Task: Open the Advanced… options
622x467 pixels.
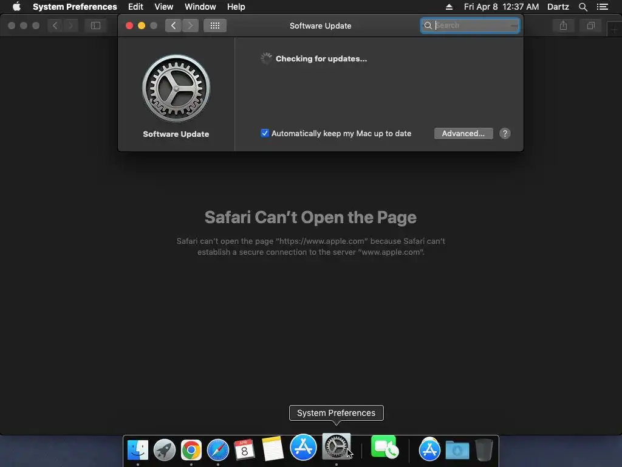Action: (463, 133)
